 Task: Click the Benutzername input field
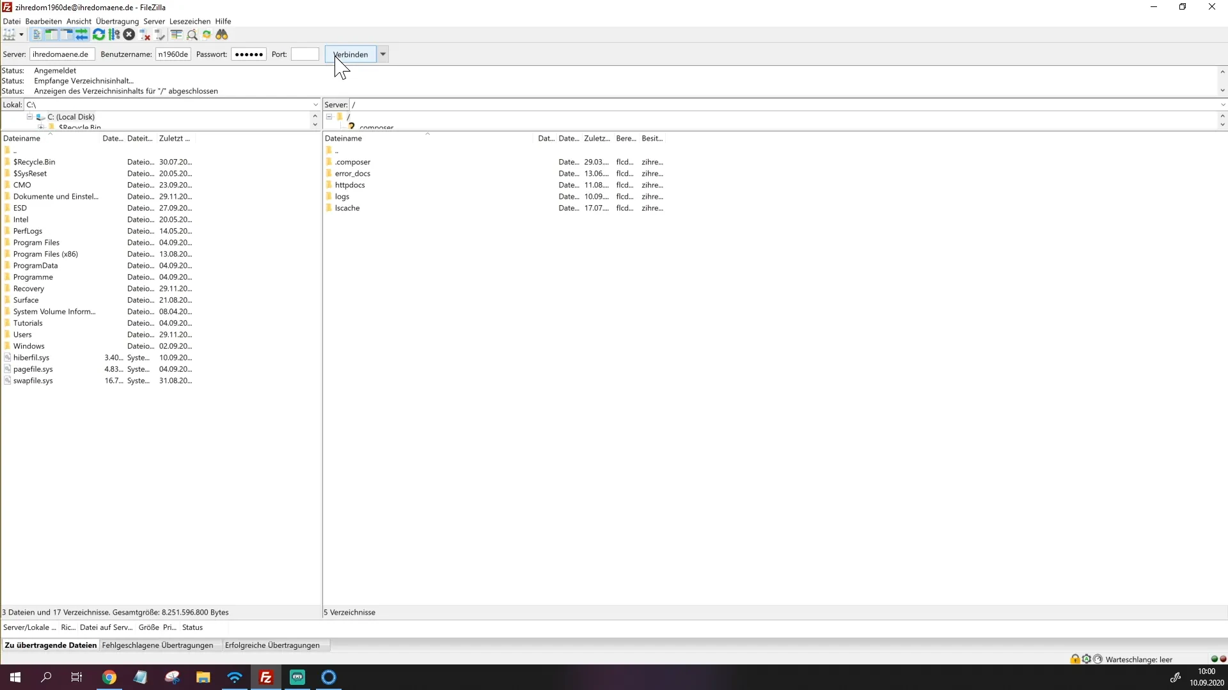coord(173,54)
